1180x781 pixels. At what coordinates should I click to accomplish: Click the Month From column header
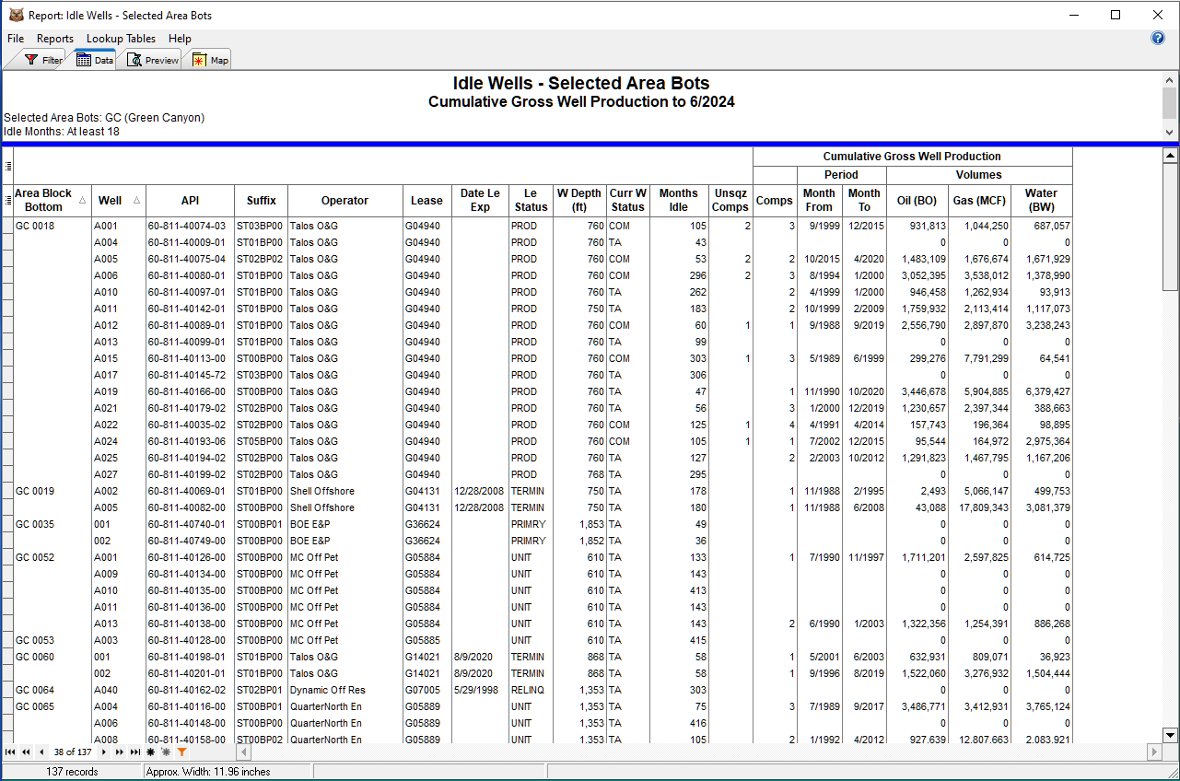[x=819, y=200]
